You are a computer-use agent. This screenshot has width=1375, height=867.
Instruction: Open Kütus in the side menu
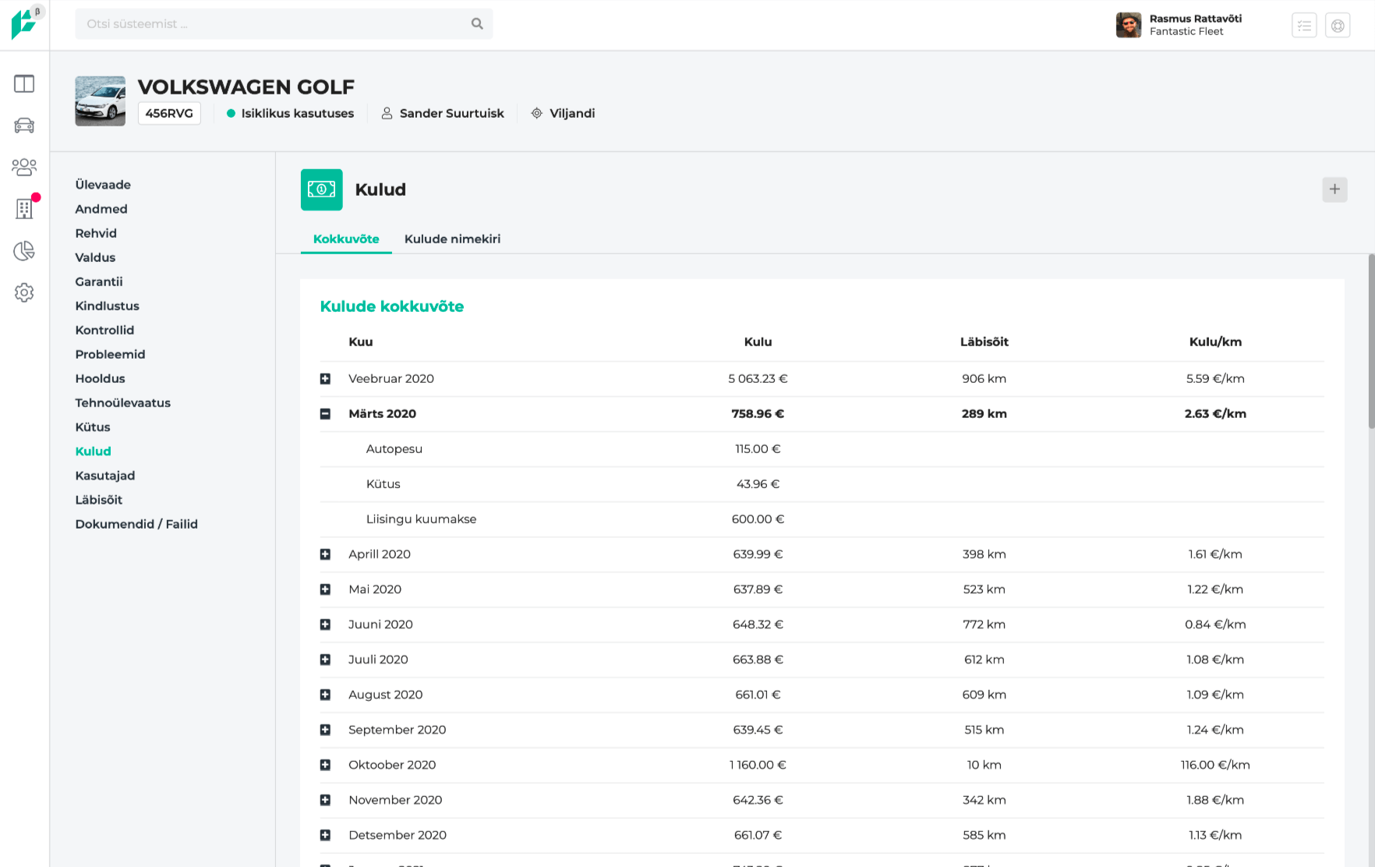tap(93, 426)
